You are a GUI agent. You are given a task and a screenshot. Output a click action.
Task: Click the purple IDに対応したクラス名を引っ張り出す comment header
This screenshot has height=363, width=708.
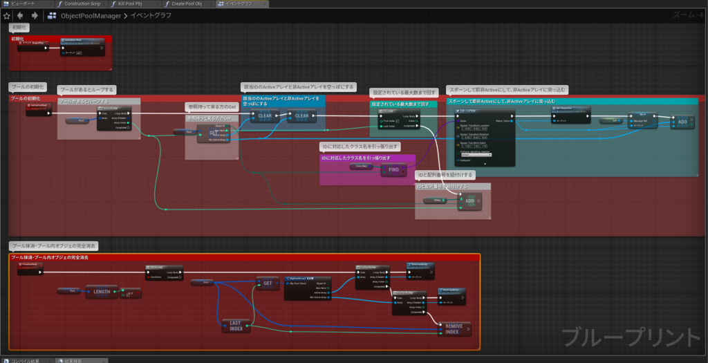click(368, 158)
